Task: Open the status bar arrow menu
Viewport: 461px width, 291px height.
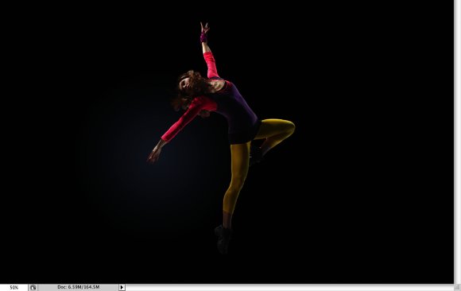Action: pyautogui.click(x=122, y=288)
